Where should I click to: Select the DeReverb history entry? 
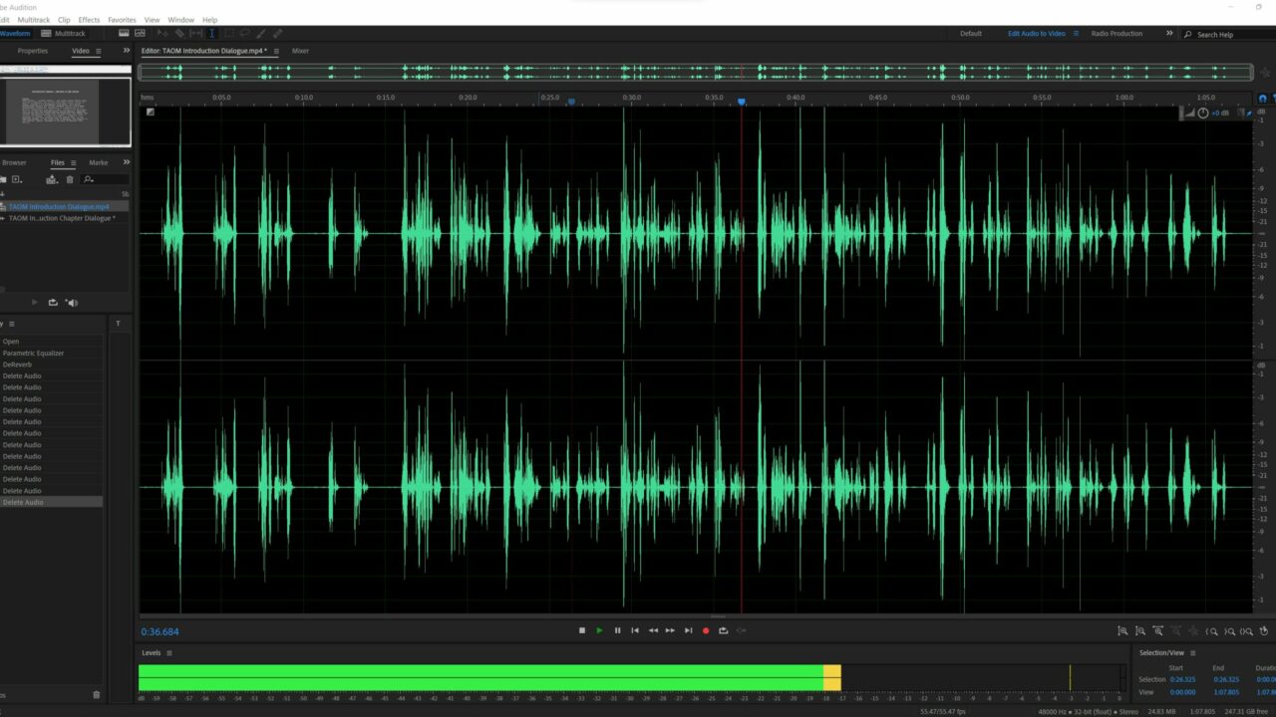coord(17,364)
